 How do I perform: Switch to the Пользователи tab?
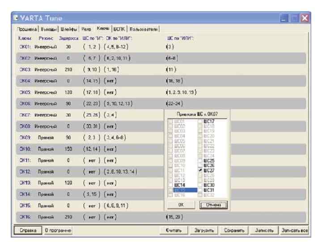[x=144, y=29]
